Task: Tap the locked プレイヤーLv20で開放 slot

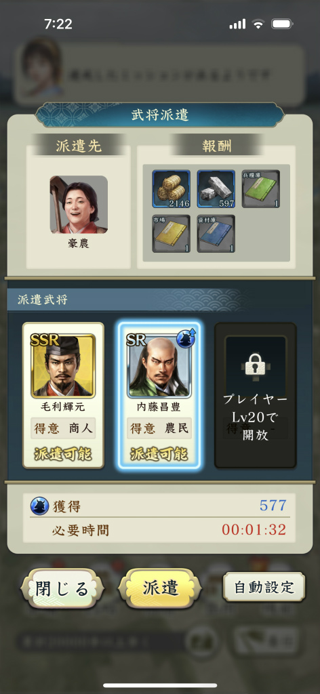Action: (256, 395)
